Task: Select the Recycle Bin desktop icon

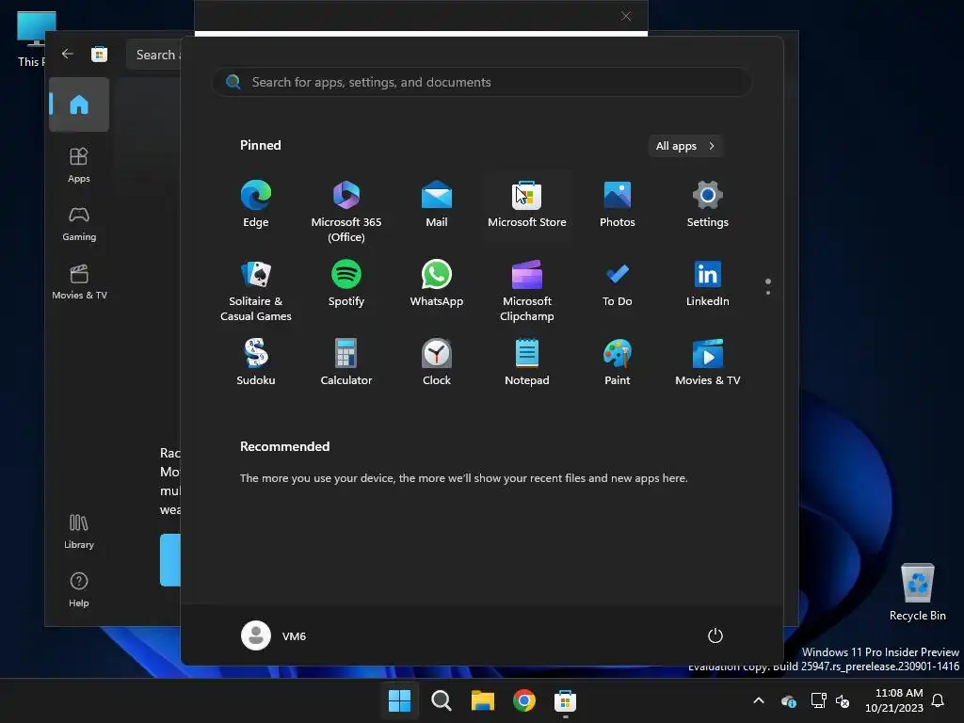Action: [x=917, y=591]
